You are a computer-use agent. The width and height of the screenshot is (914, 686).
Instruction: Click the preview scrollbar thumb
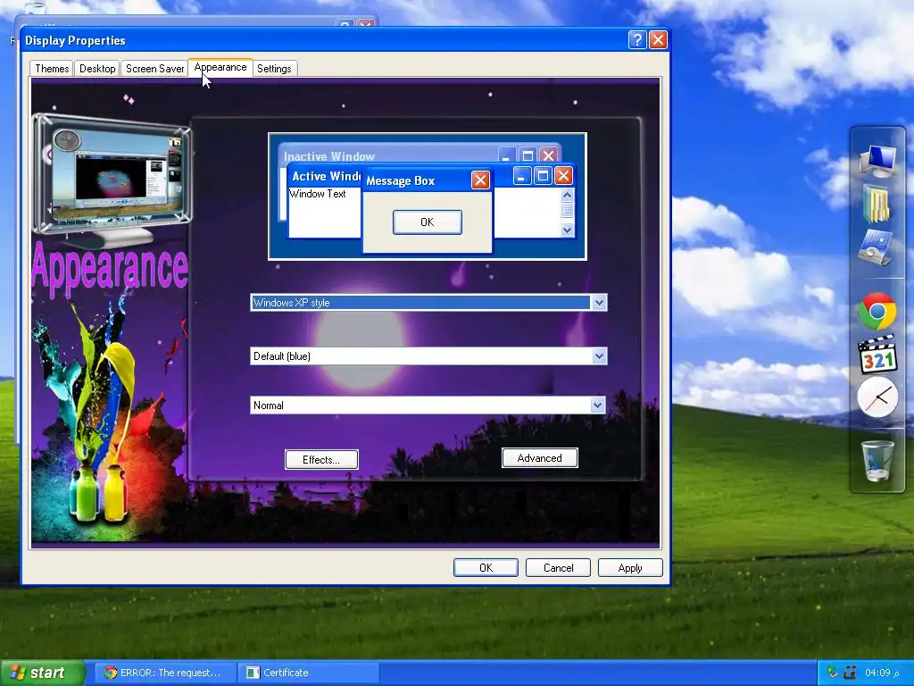567,211
